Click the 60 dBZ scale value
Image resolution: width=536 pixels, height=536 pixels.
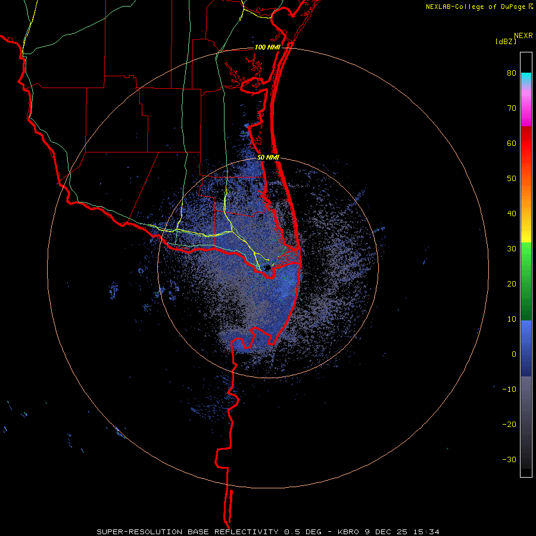(x=512, y=143)
